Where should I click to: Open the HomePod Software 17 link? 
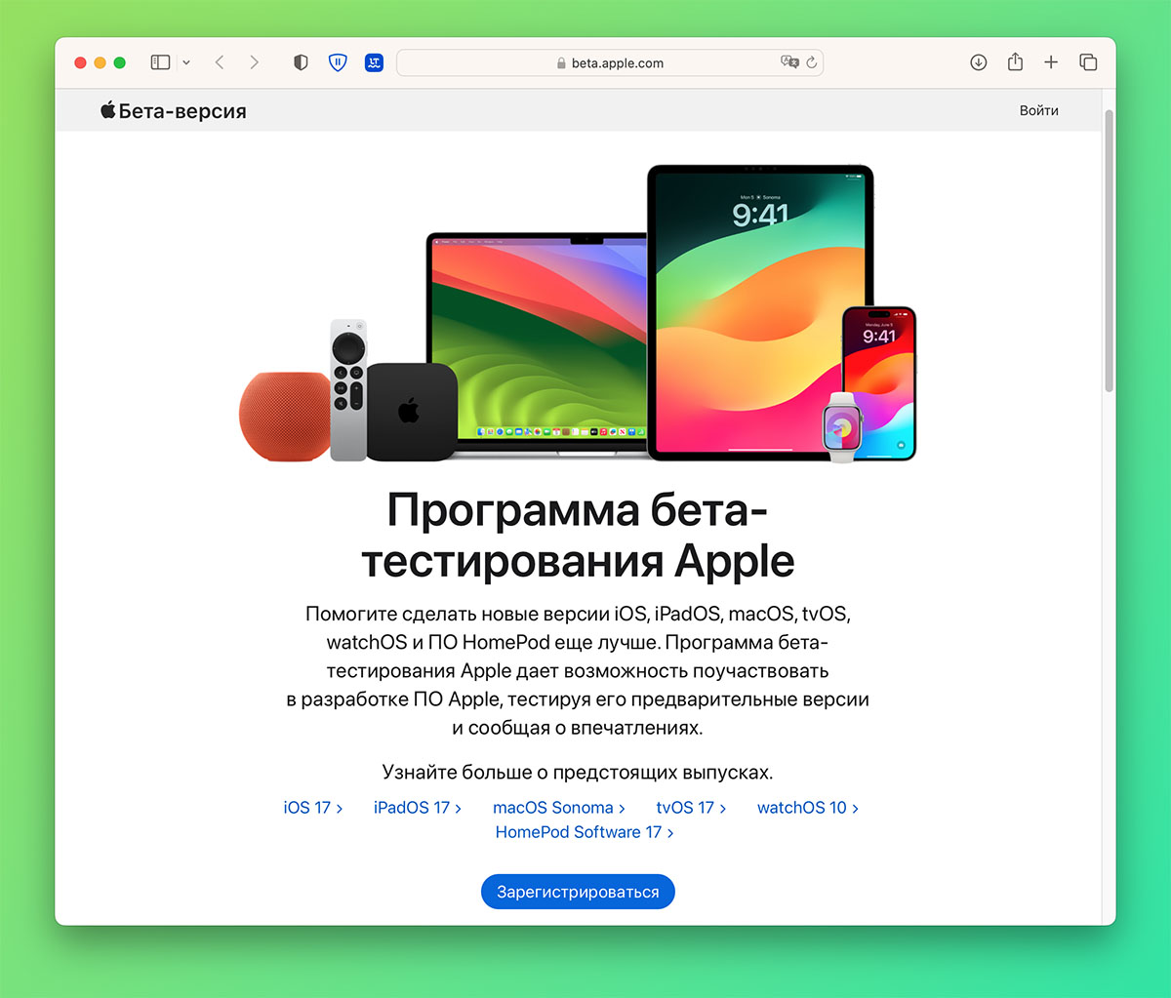585,832
